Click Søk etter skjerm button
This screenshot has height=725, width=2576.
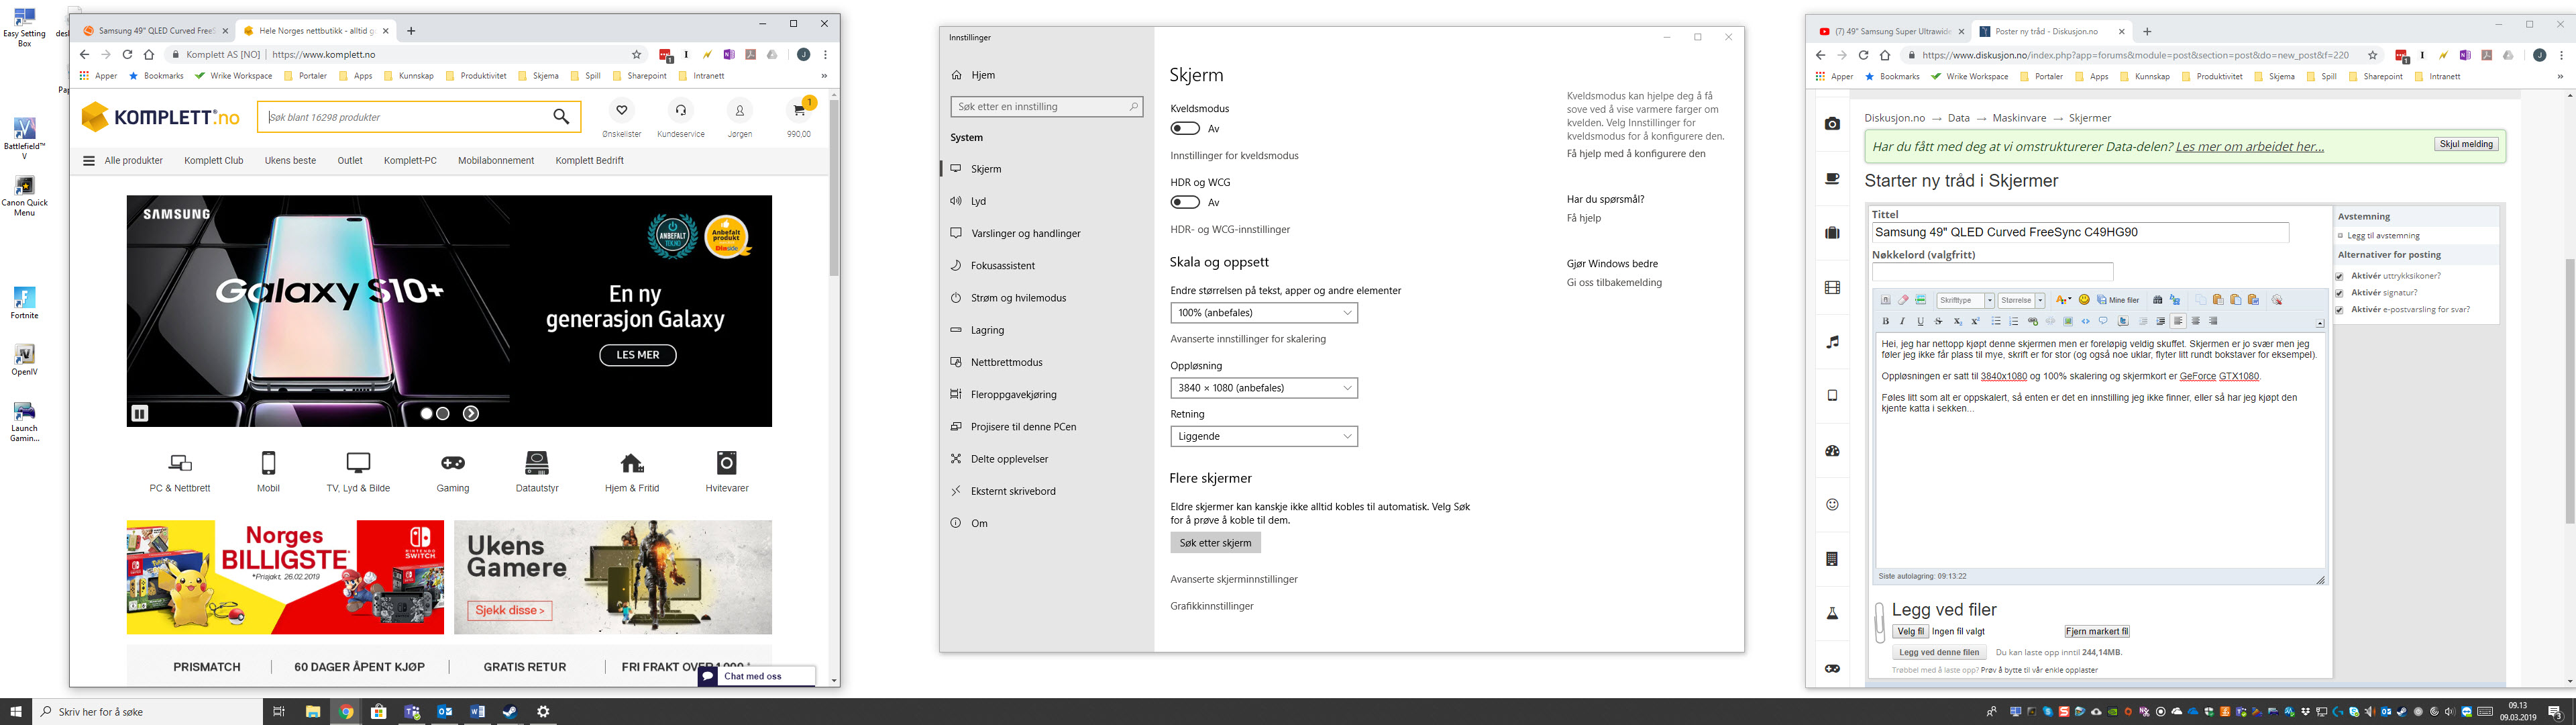tap(1215, 543)
